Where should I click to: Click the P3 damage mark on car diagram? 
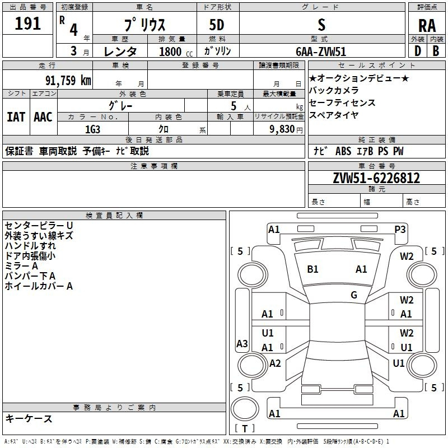point(400,229)
